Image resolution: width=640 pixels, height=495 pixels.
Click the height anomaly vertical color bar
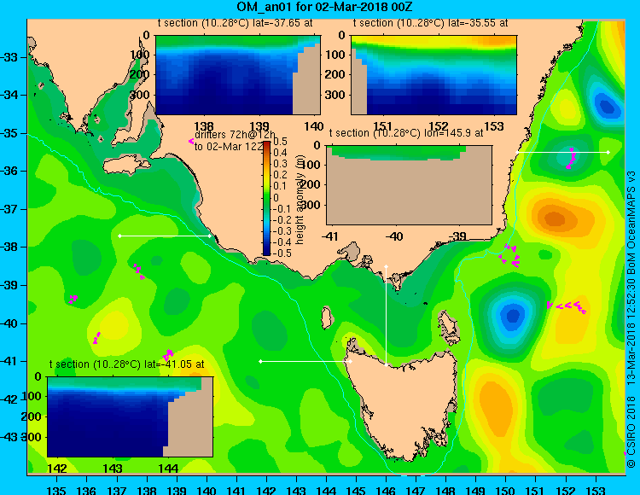click(x=266, y=198)
